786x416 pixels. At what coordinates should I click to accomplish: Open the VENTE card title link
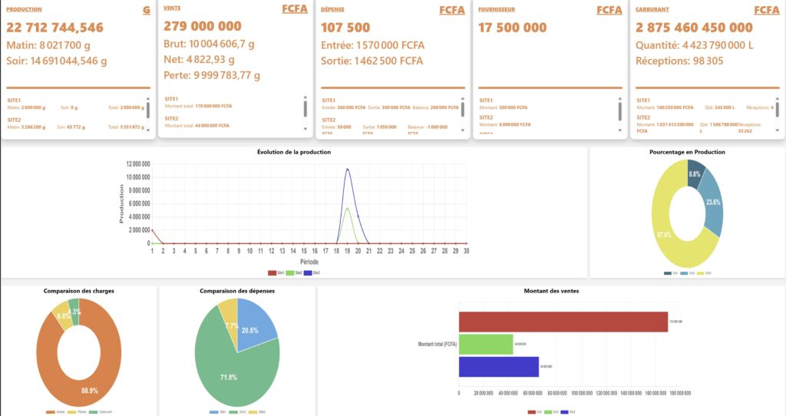(x=172, y=7)
